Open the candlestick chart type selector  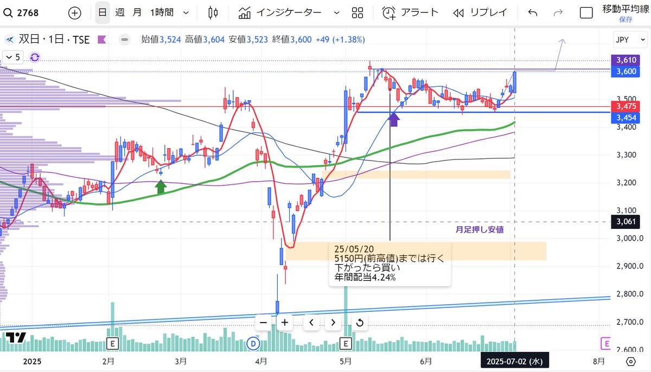click(213, 12)
